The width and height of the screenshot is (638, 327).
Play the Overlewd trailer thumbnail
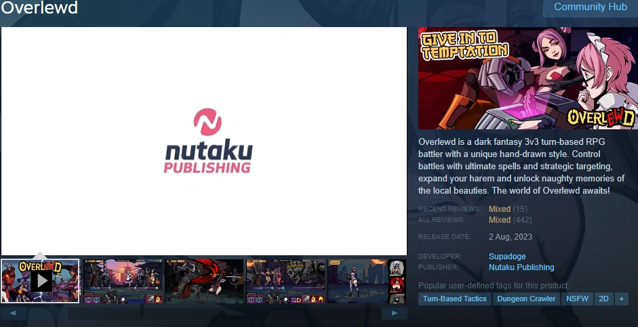(x=40, y=281)
